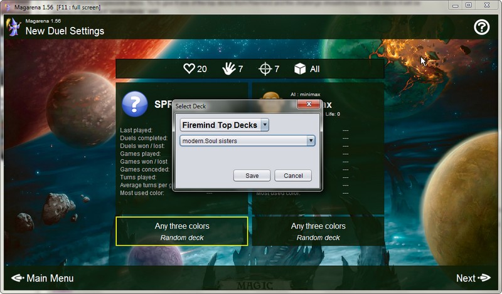
Task: Select the AI's Any three colors deck panel
Action: point(318,231)
